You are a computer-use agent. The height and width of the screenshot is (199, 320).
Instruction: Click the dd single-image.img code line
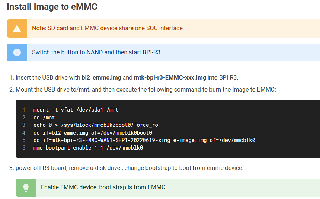[x=144, y=140]
